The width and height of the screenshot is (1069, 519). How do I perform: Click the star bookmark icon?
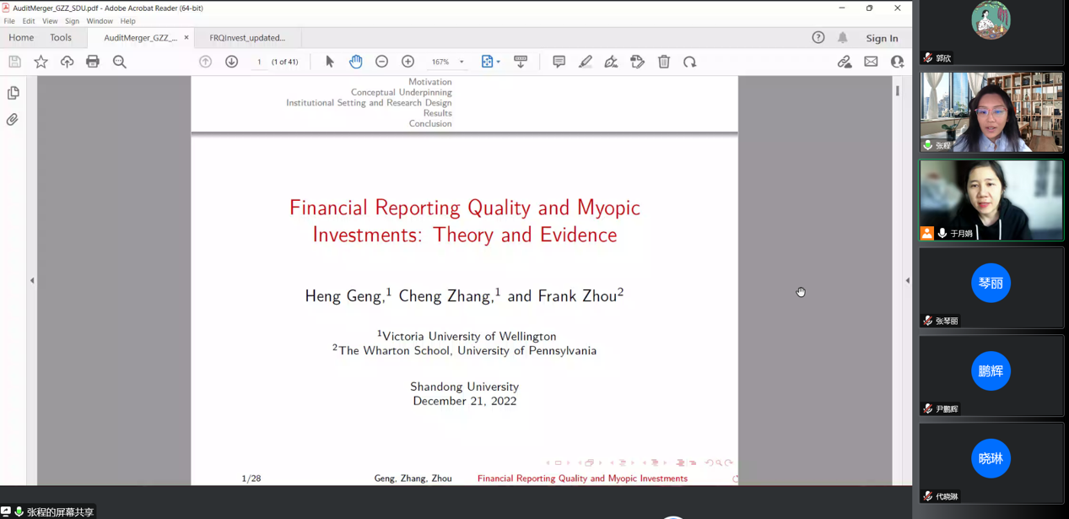point(40,62)
